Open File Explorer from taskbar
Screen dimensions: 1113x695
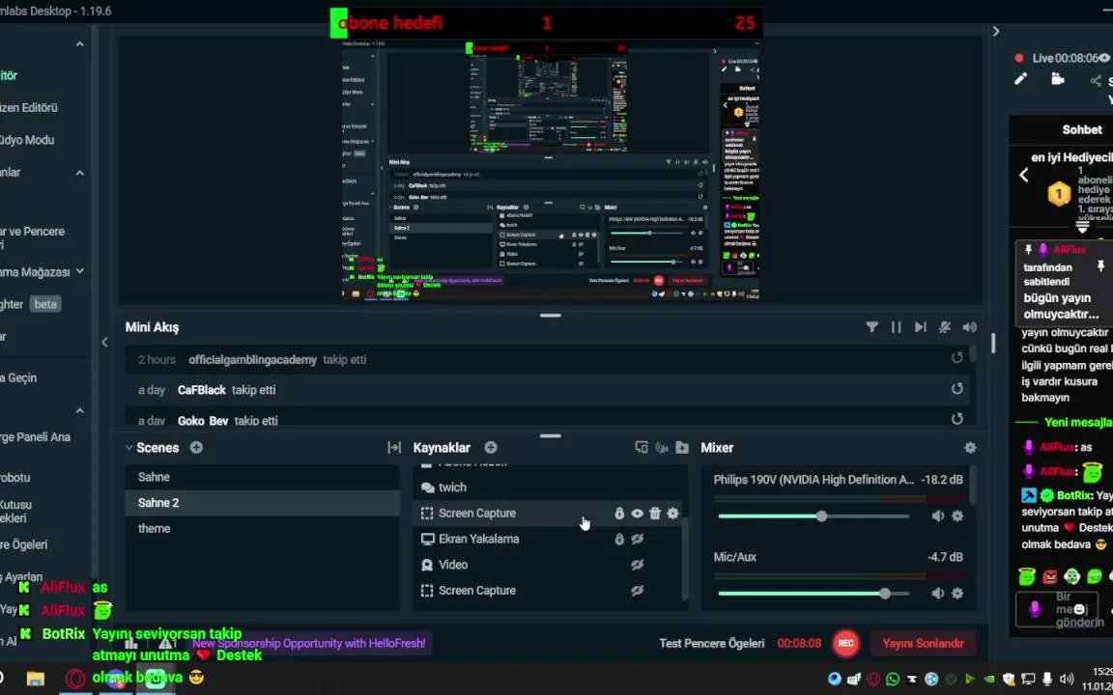36,679
